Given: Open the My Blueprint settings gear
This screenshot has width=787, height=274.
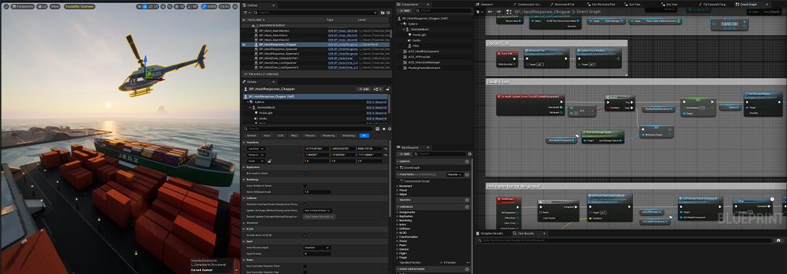Looking at the screenshot, I should point(470,154).
